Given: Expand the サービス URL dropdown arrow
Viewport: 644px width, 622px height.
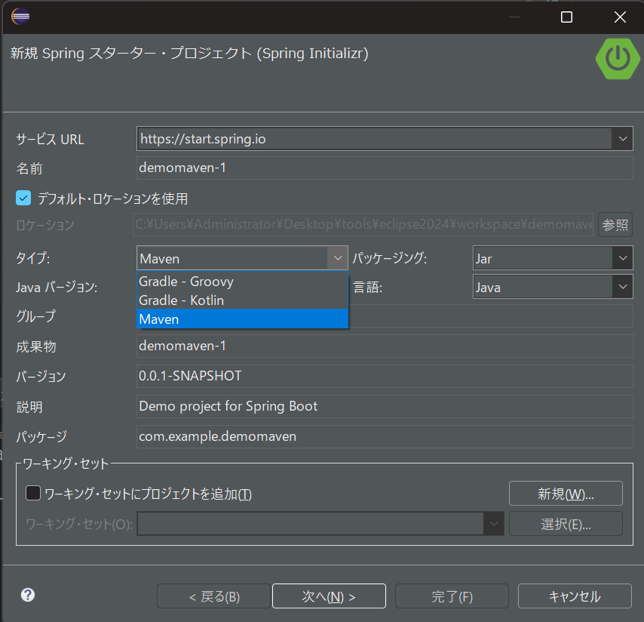Looking at the screenshot, I should tap(623, 139).
